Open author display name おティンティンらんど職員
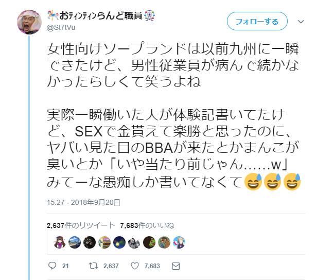This screenshot has height=280, width=316. click(x=101, y=16)
